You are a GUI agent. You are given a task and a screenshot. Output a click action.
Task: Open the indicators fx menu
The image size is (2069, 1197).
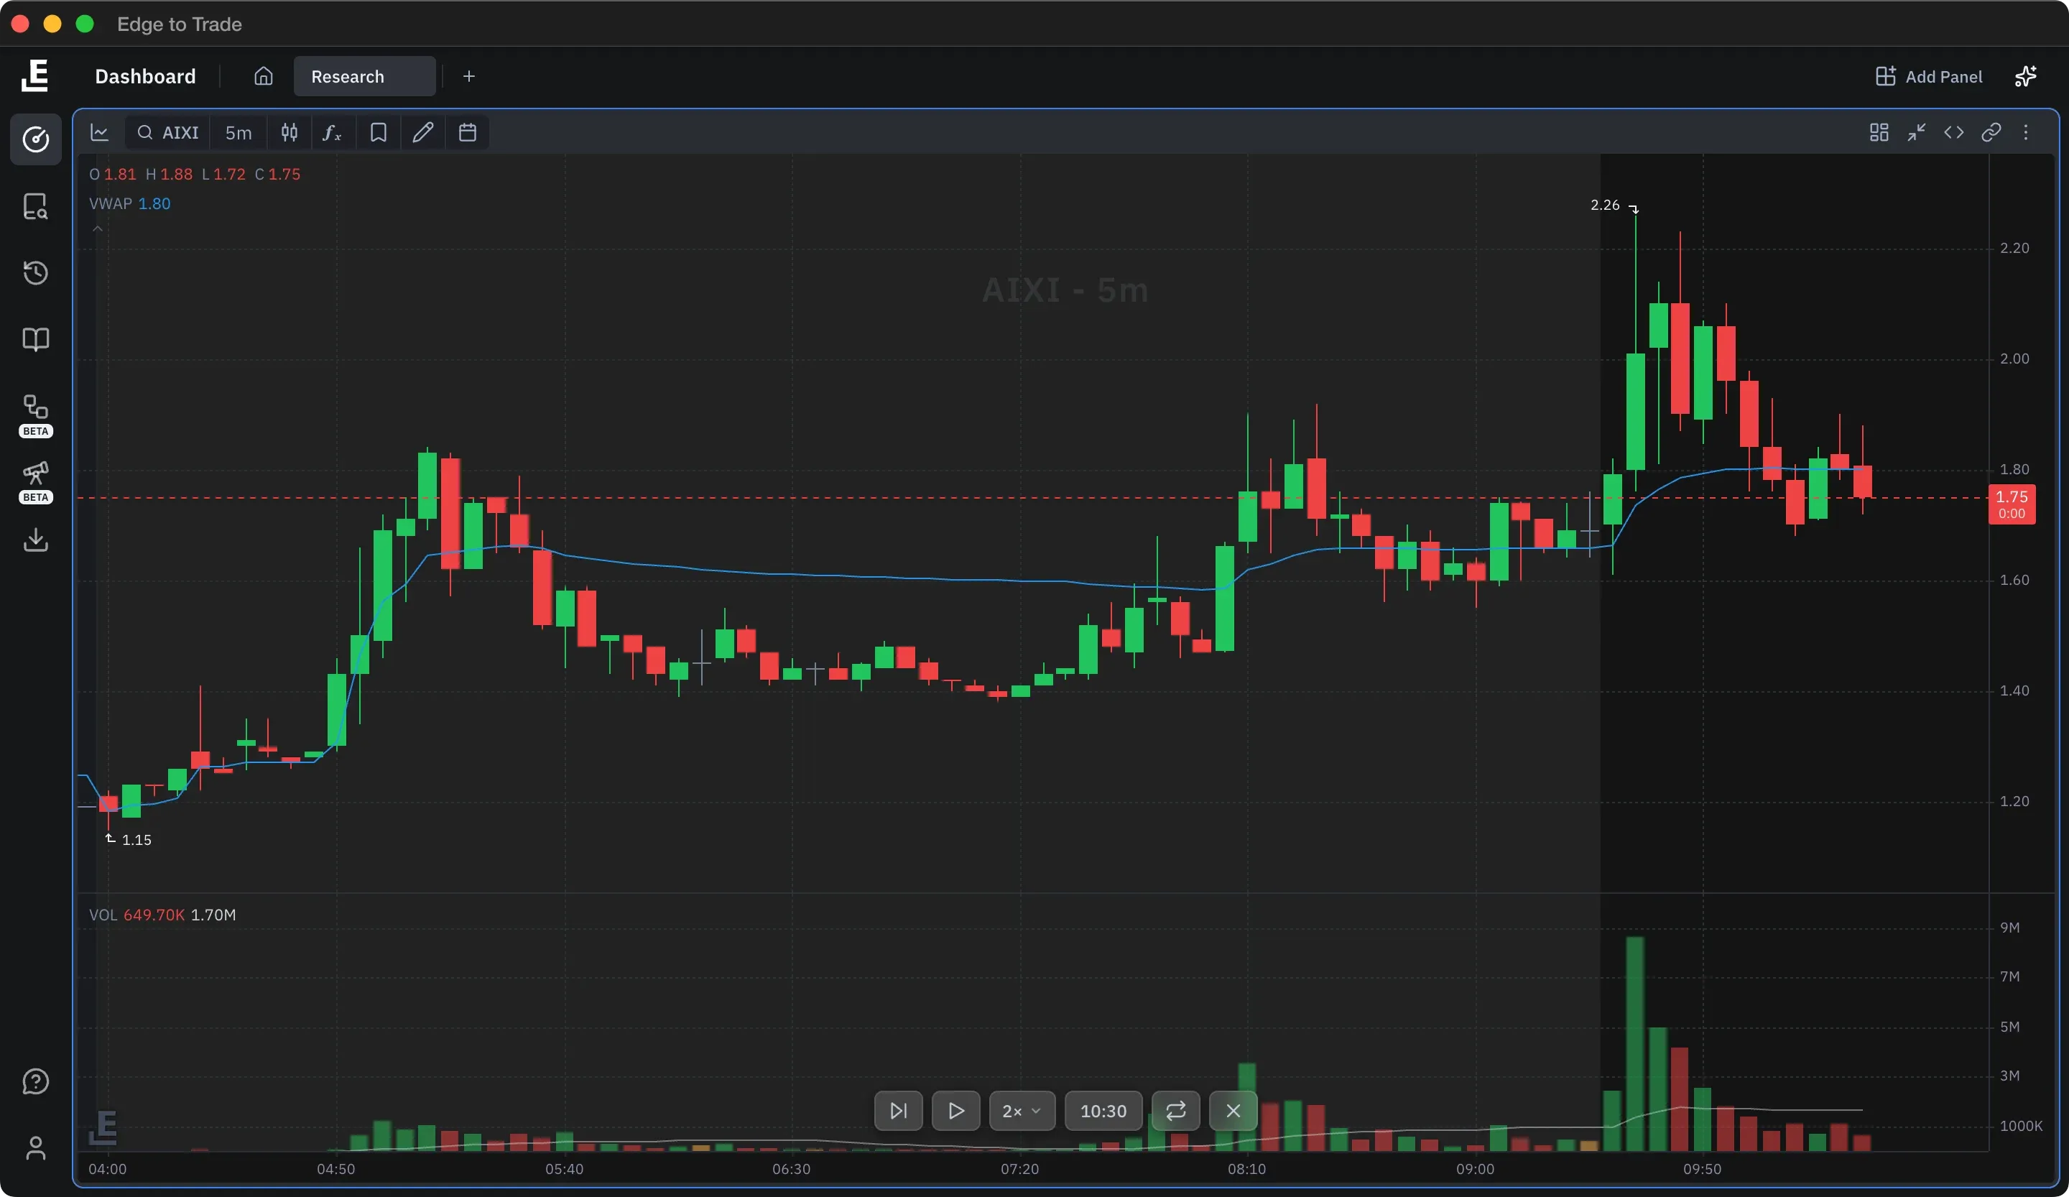[x=333, y=132]
